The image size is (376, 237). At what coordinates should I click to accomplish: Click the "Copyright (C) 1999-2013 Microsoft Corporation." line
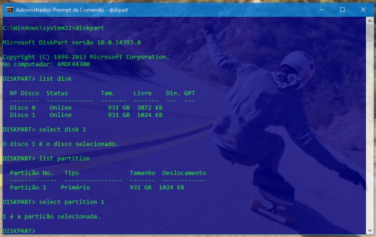(86, 57)
